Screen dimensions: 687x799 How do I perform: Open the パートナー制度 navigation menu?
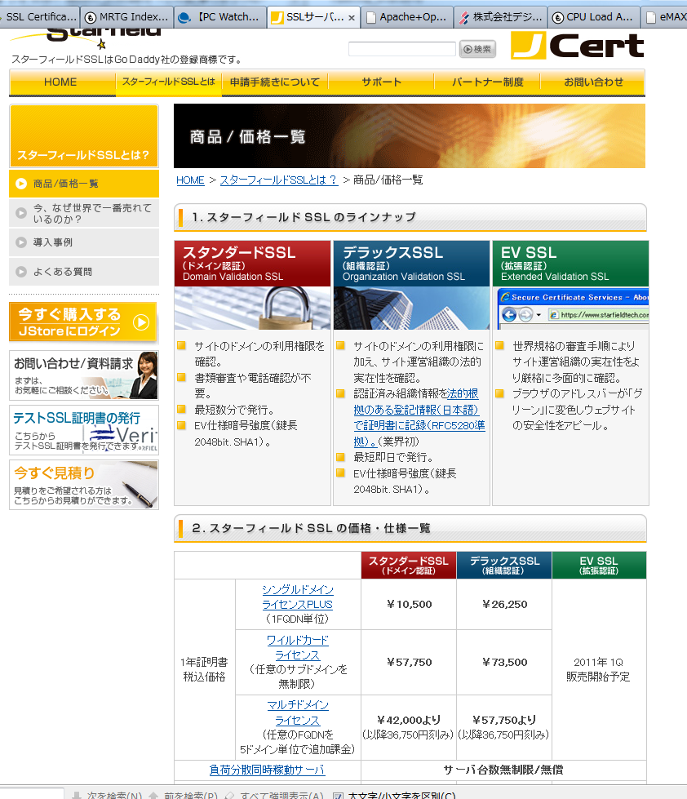[489, 82]
